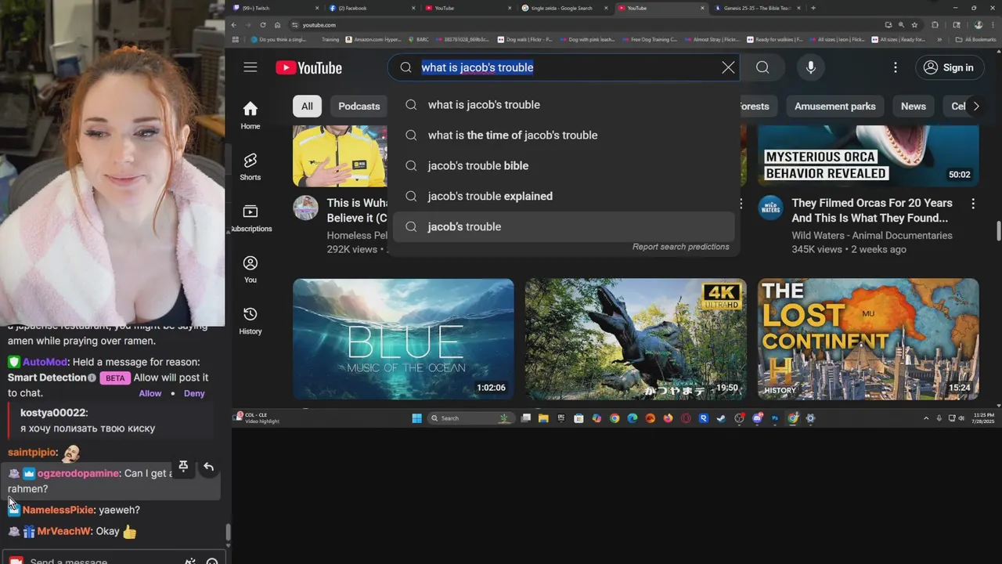Click the browser home button
The height and width of the screenshot is (564, 1002).
[x=277, y=25]
